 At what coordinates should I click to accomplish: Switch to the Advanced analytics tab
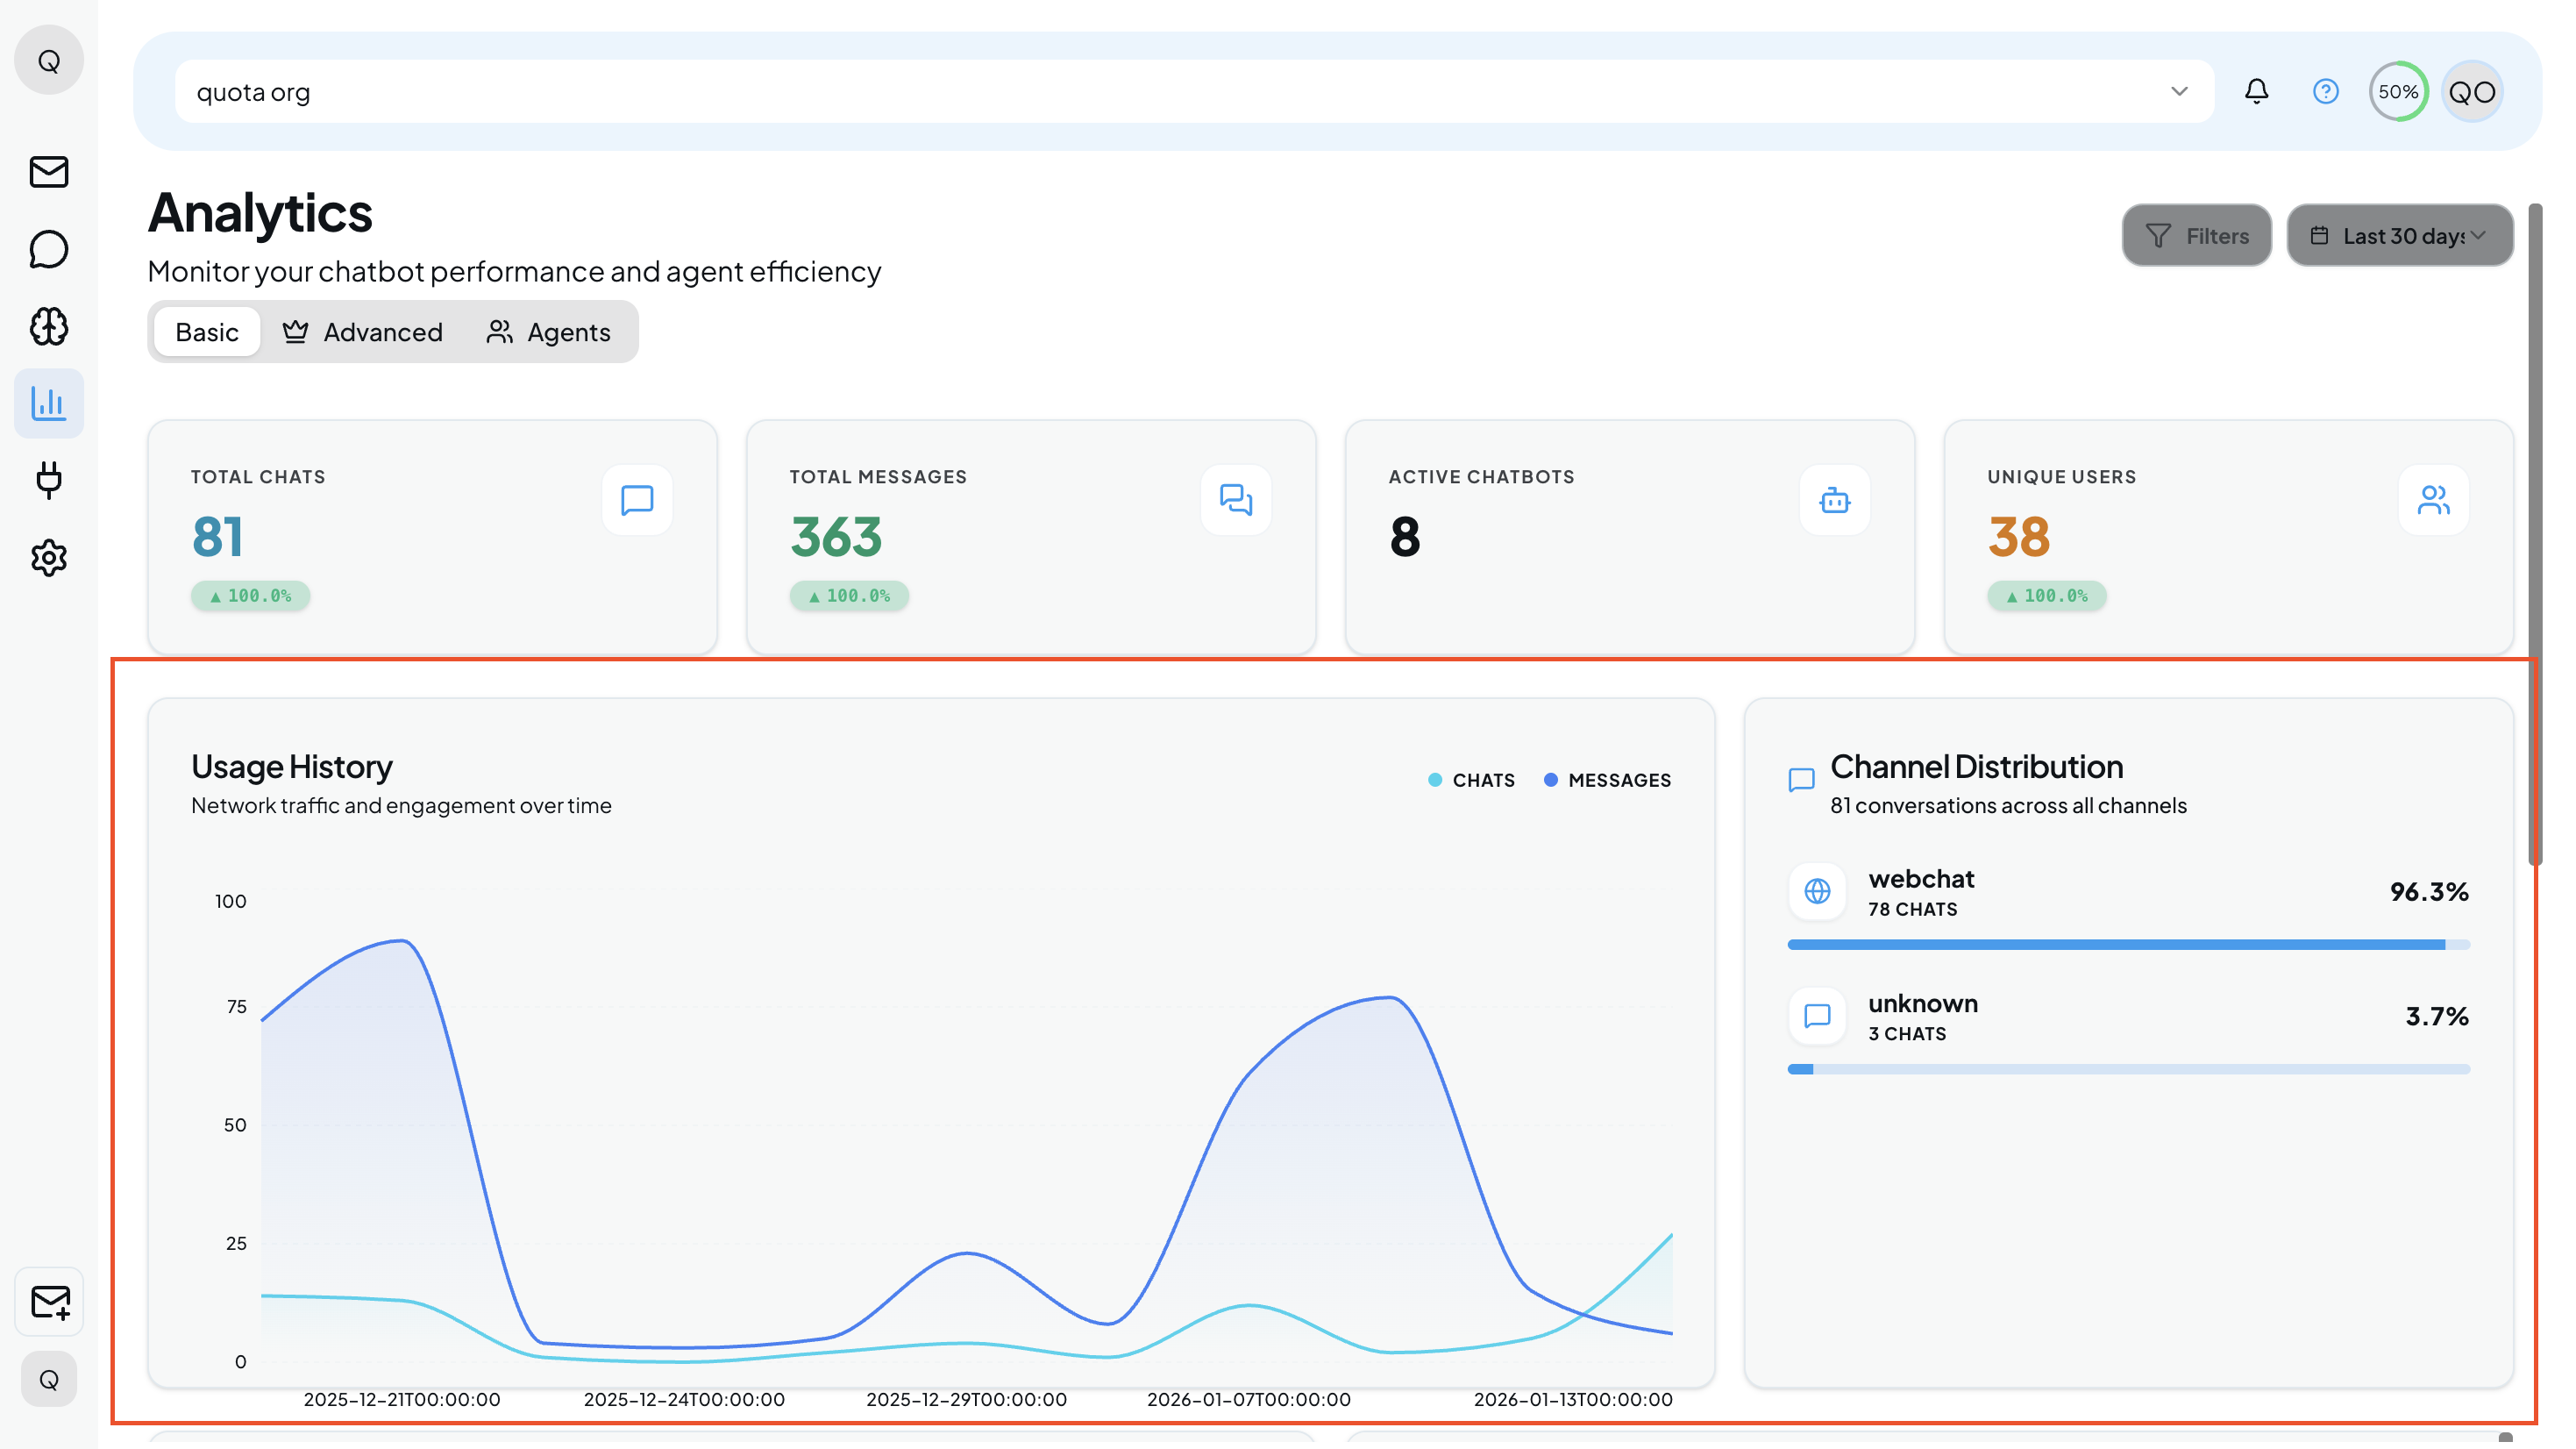click(x=363, y=332)
